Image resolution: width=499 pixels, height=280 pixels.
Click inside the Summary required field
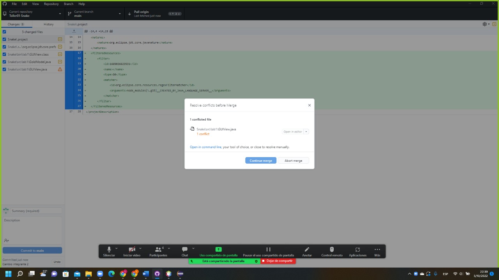(35, 211)
